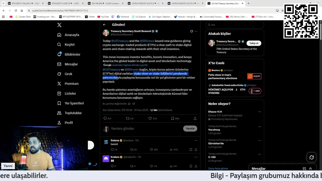Click the browser address bar
This screenshot has width=322, height=181.
click(x=151, y=11)
